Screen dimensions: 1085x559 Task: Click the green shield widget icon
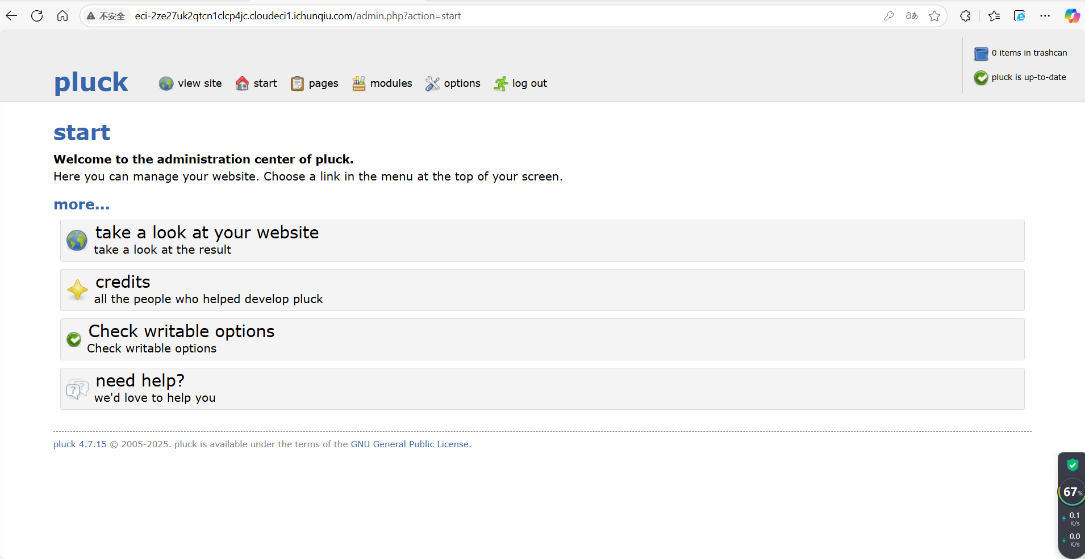(x=1073, y=465)
